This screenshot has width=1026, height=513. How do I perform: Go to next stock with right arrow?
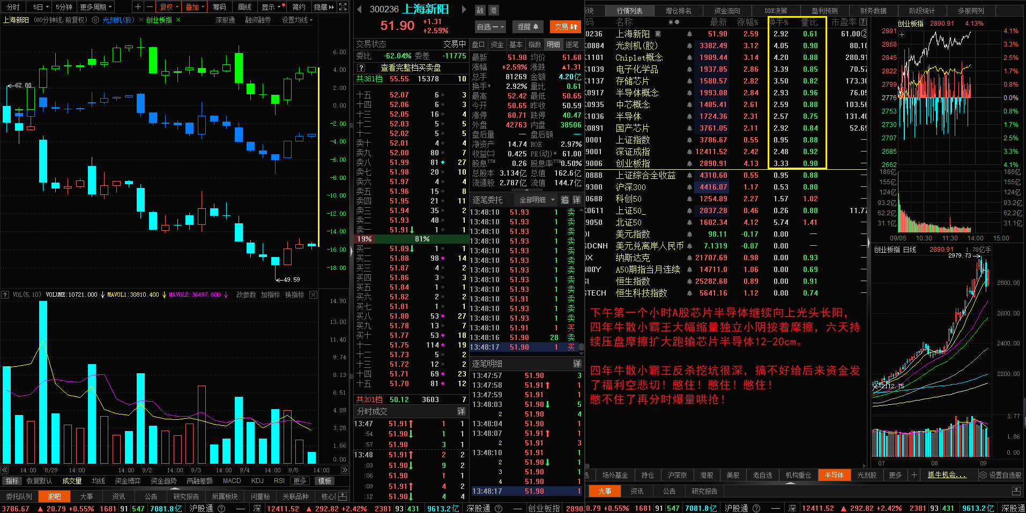[464, 9]
